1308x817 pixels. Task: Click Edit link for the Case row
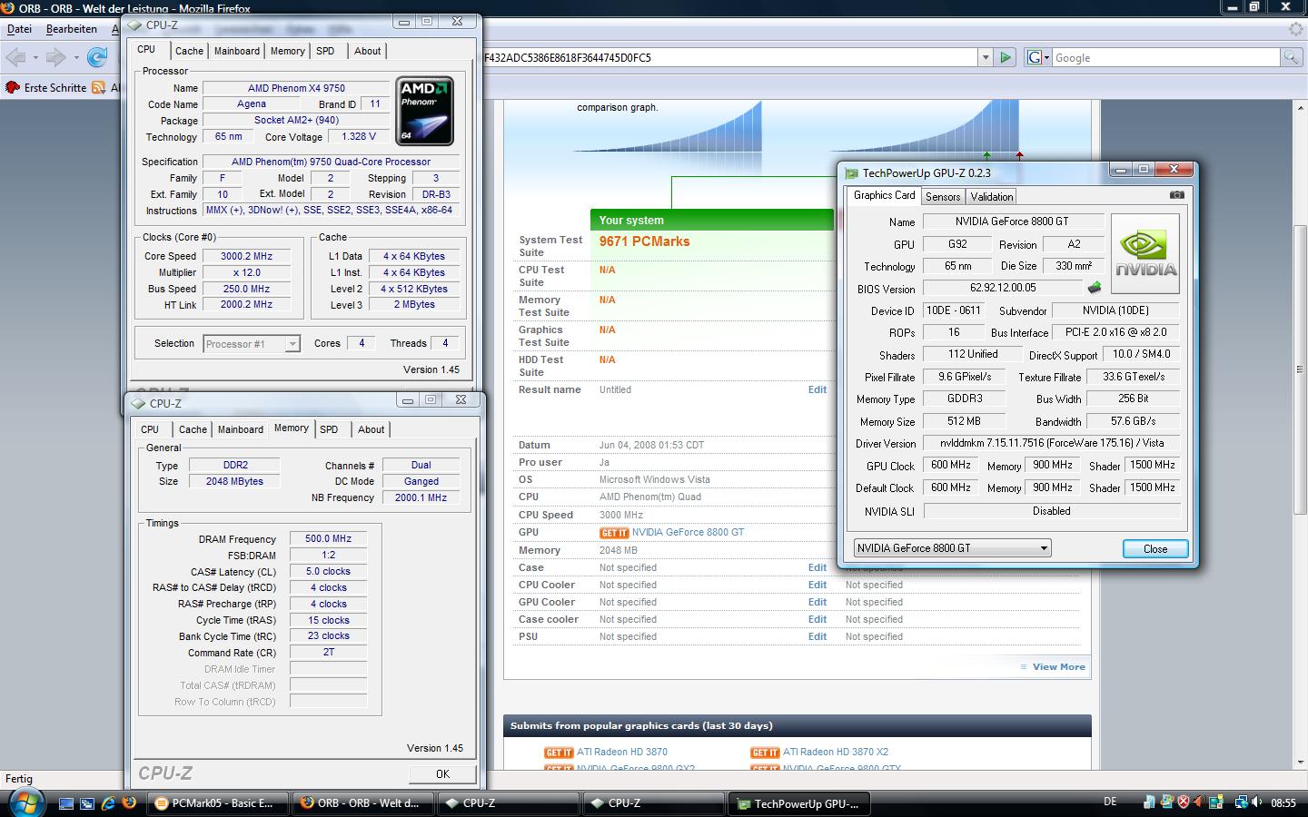tap(817, 568)
